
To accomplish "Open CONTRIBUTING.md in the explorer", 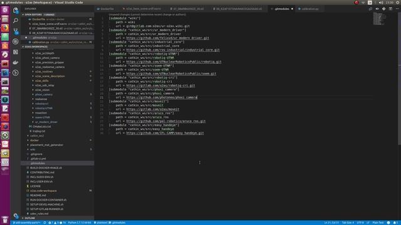I will 42,172.
